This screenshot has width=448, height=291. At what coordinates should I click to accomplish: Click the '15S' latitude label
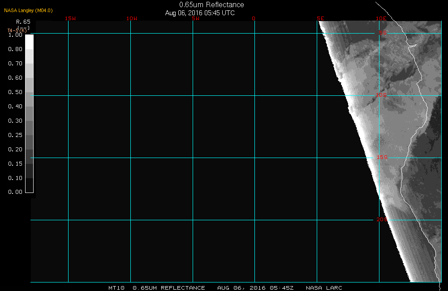[382, 157]
